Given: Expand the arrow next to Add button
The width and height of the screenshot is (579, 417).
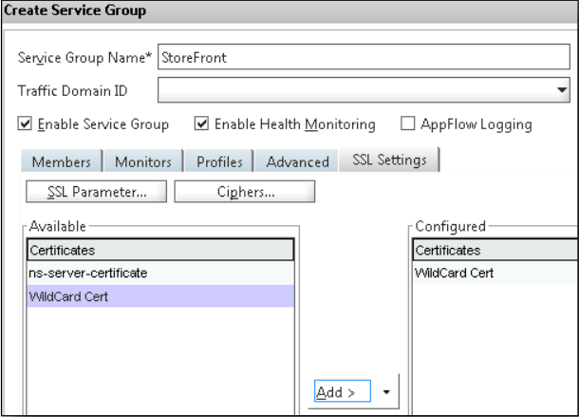Looking at the screenshot, I should tap(387, 390).
